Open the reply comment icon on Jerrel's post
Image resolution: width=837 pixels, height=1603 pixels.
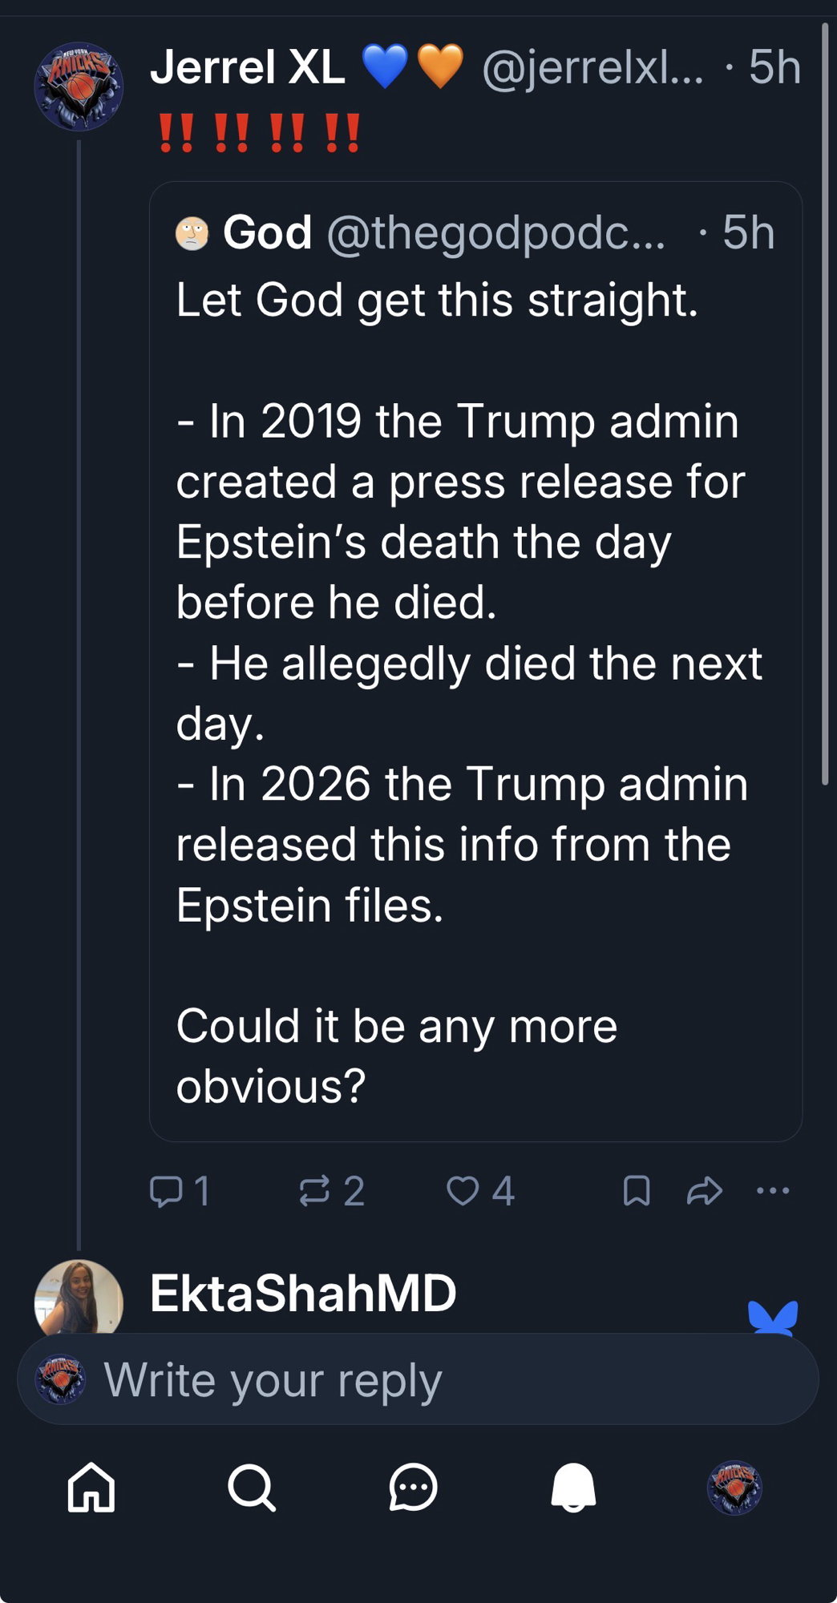coord(167,1191)
